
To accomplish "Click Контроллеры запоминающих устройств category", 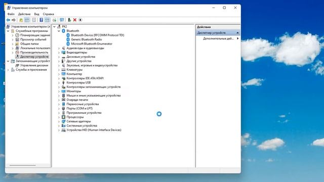I will [93, 87].
